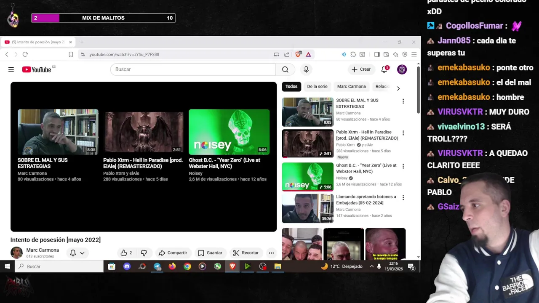This screenshot has height=303, width=539.
Task: Show more filter chips with right arrow
Action: pos(398,88)
